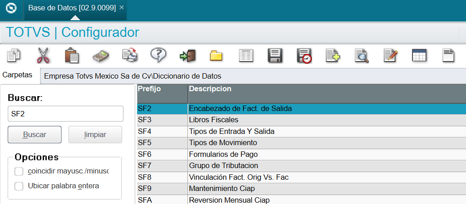
Task: Open the yellow folder icon
Action: click(x=216, y=56)
